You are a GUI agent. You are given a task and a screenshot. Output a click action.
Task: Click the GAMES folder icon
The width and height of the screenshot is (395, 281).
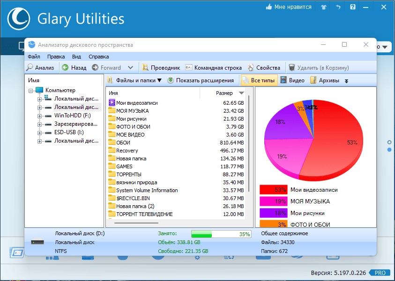click(112, 166)
